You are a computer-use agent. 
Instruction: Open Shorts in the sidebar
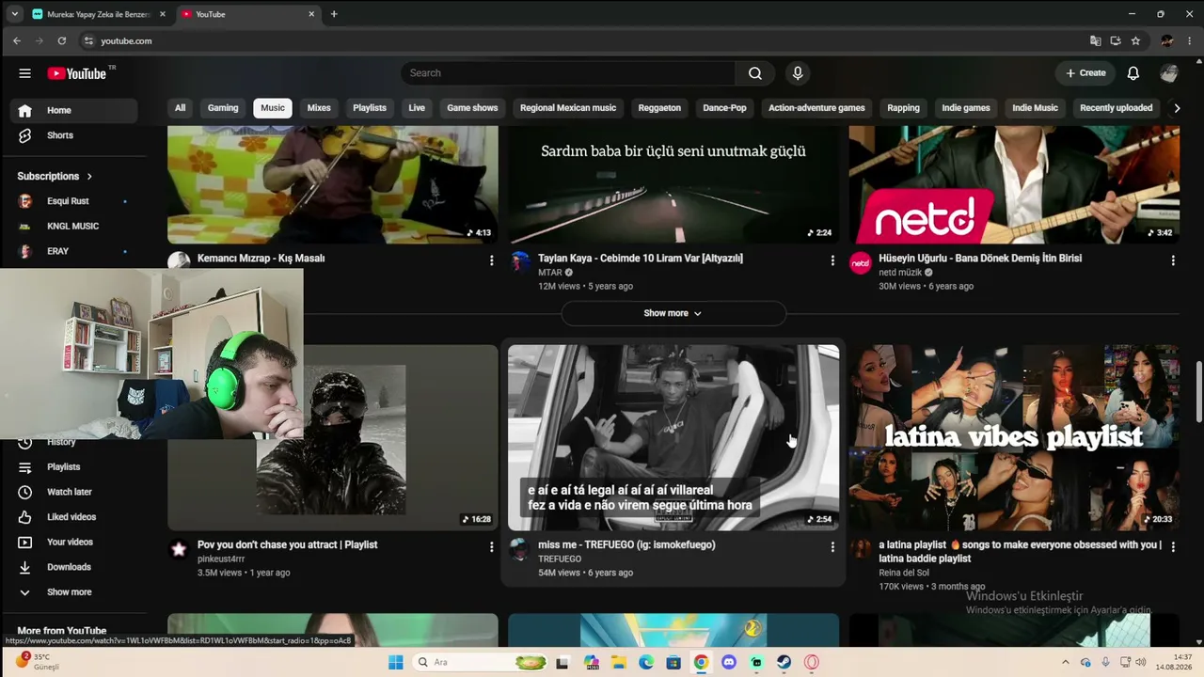pyautogui.click(x=73, y=135)
